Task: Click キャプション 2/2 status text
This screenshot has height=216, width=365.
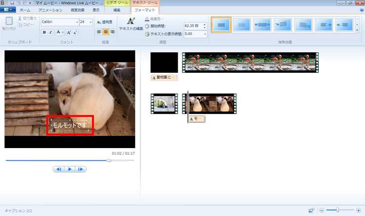Action: [18, 211]
